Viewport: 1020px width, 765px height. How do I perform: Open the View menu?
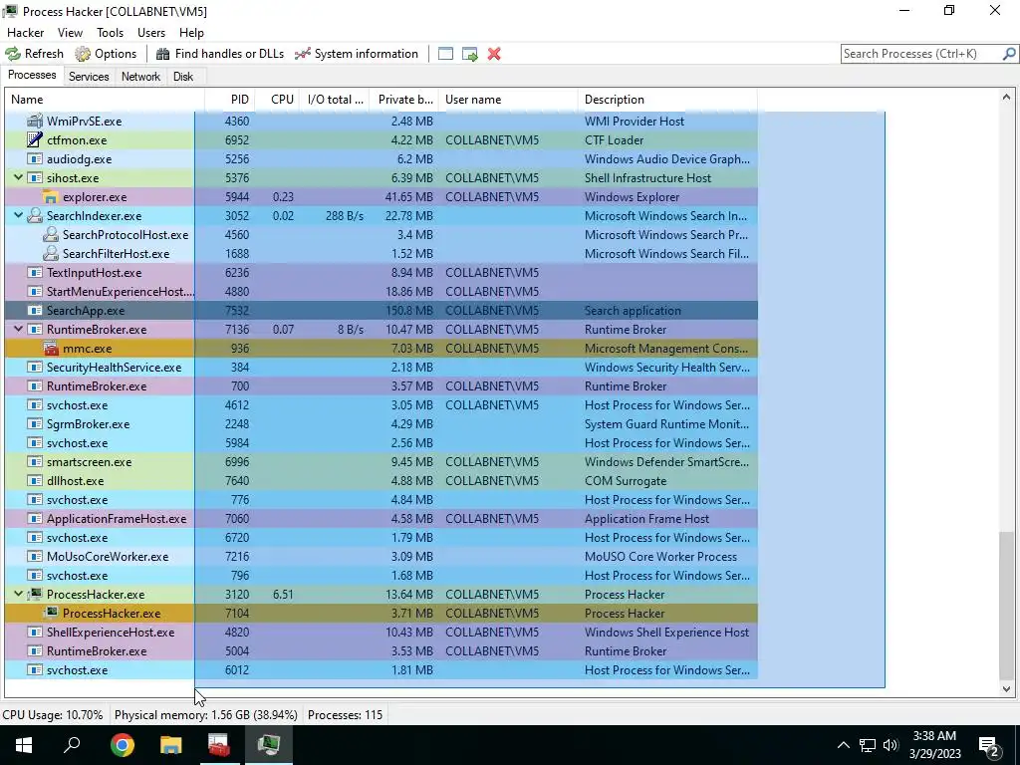[x=70, y=33]
